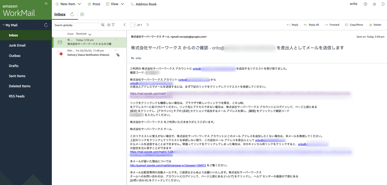The height and width of the screenshot is (185, 387).
Task: Open the Today 3:38 pm message
Action: 89,42
